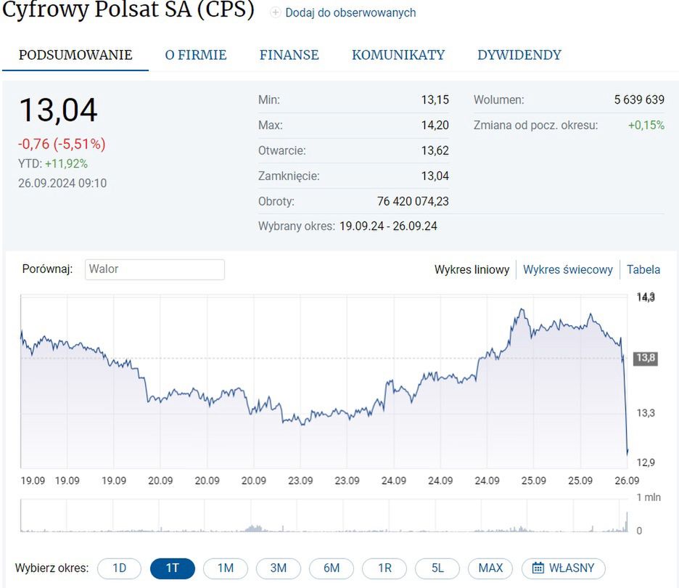Click the selected period 19.09.24 - 26.09.24
The width and height of the screenshot is (679, 588).
point(388,226)
